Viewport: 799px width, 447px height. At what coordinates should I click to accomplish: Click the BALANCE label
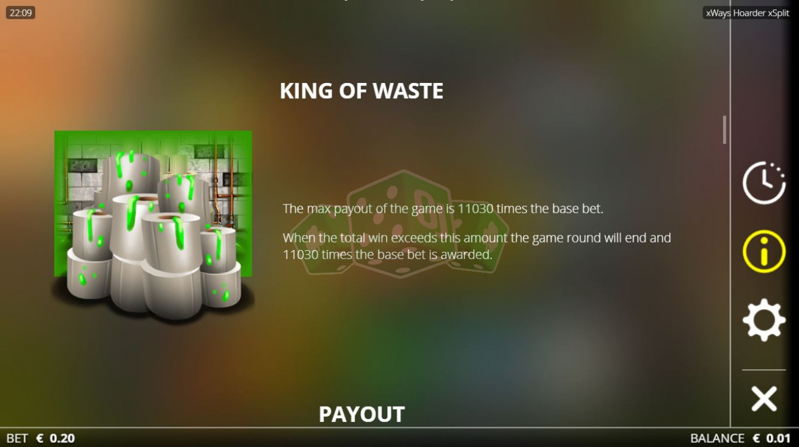tap(717, 438)
